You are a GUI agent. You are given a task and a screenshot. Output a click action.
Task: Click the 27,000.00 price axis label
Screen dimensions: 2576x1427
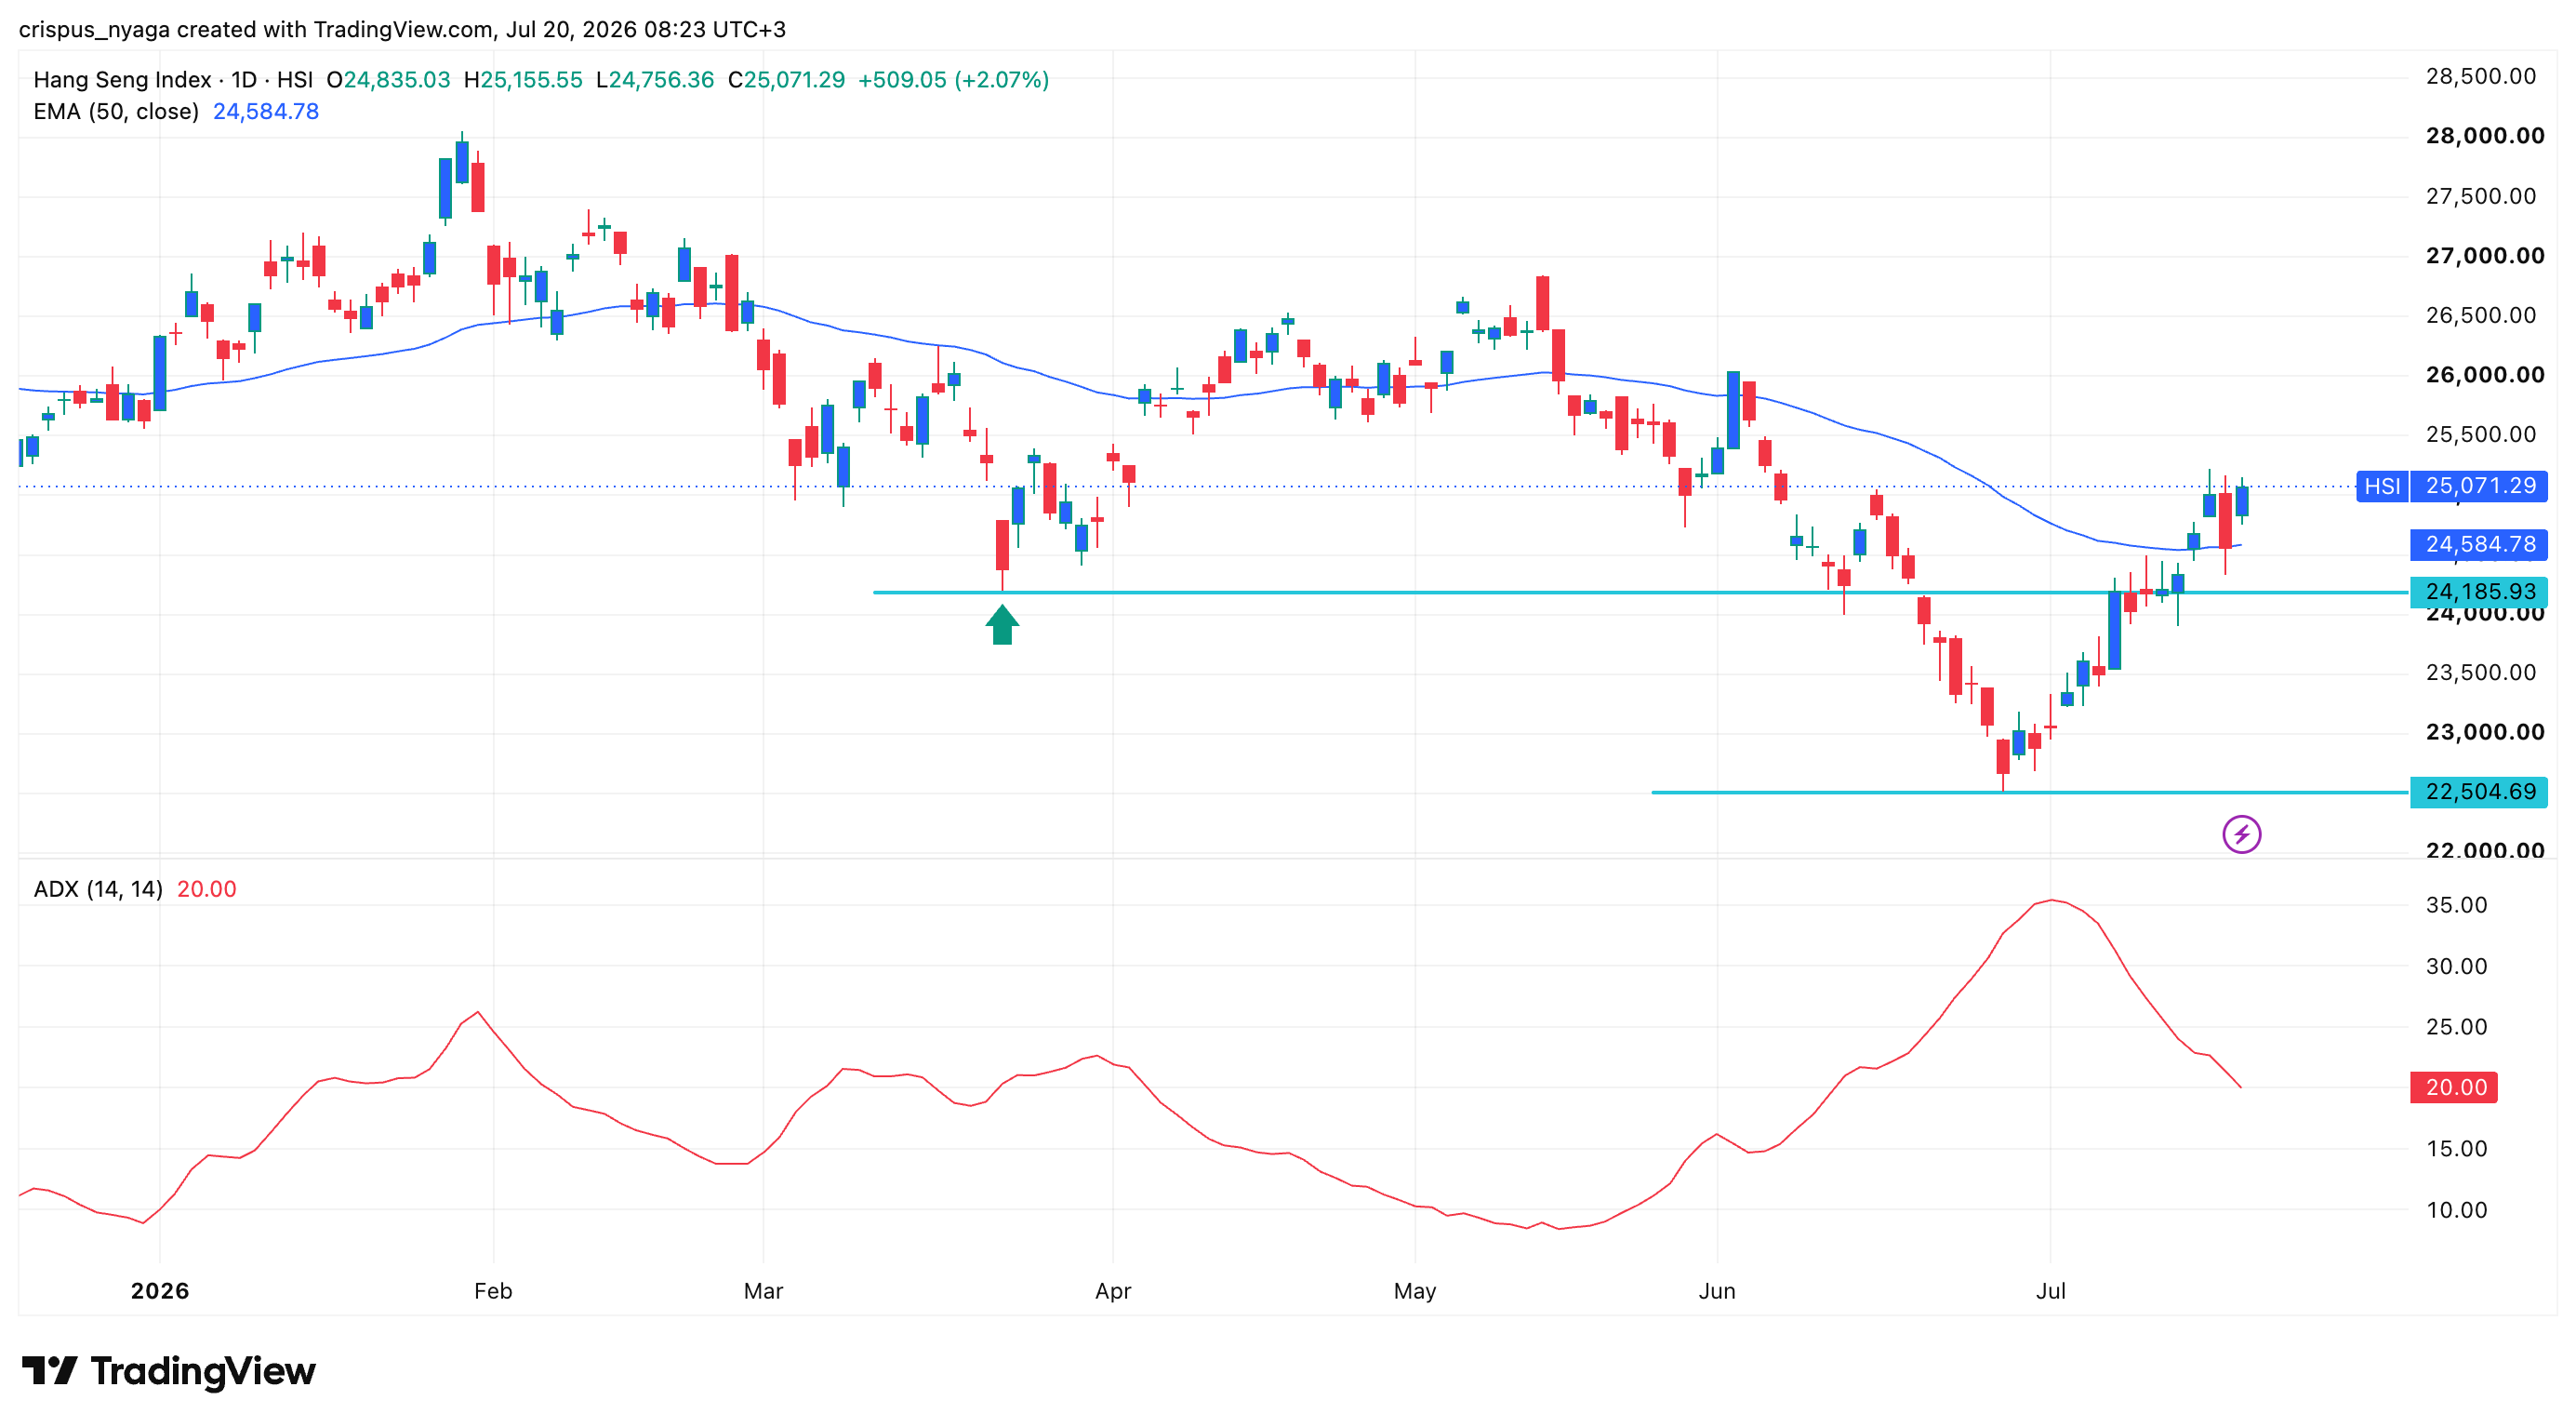(2485, 256)
